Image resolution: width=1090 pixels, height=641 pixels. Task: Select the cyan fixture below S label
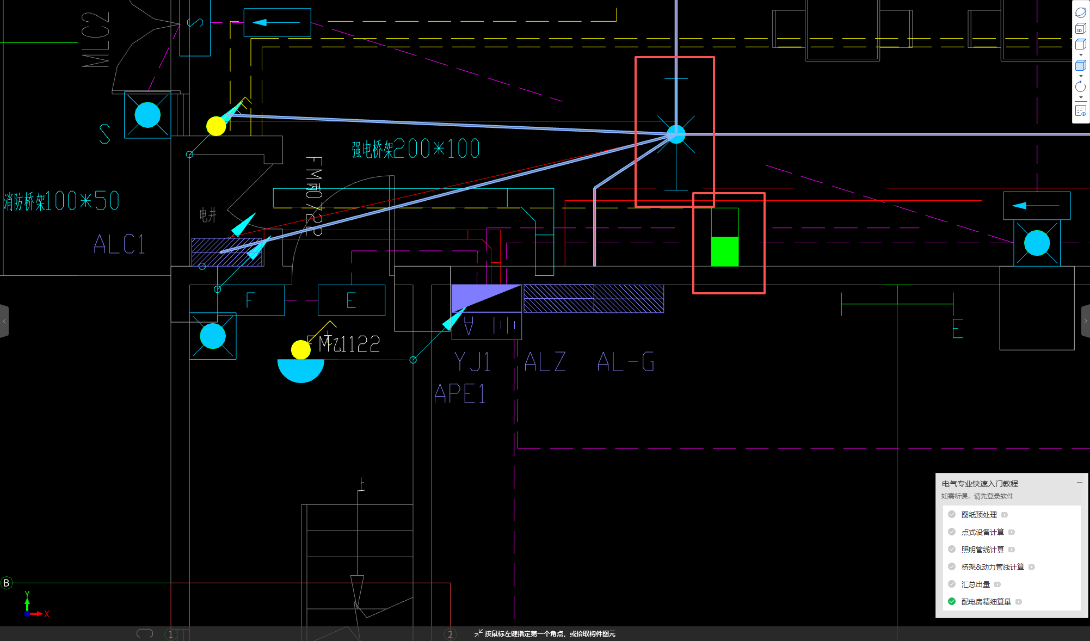click(x=147, y=115)
